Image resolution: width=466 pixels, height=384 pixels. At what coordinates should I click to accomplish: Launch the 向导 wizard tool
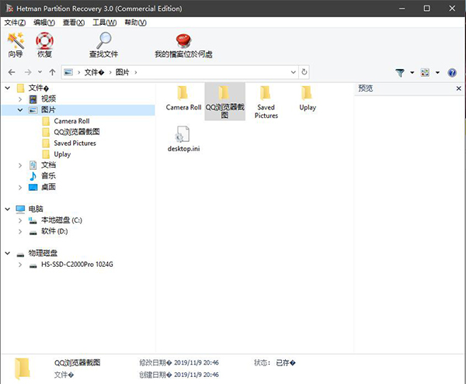(x=16, y=45)
